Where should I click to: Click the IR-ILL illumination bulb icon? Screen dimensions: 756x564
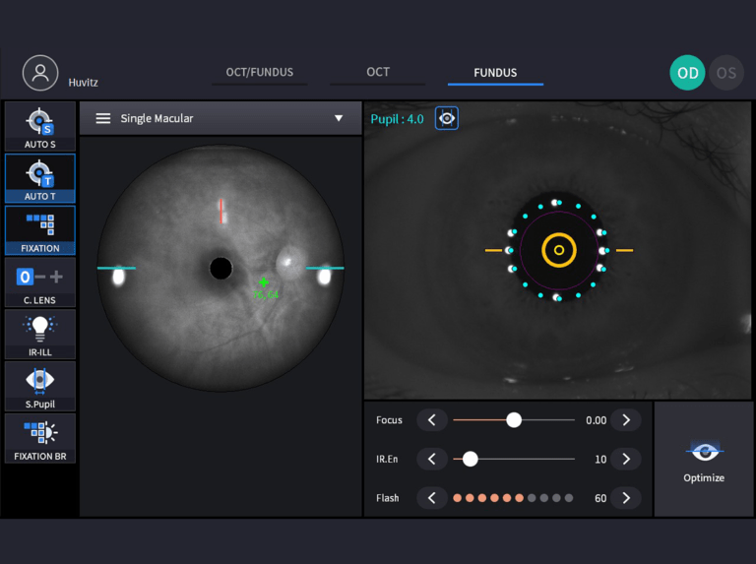pos(39,334)
